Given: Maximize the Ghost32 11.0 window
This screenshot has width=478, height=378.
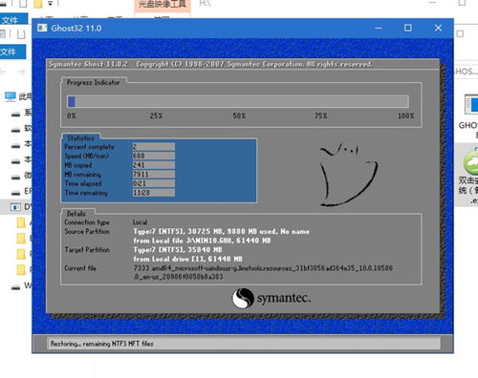Looking at the screenshot, I should [x=408, y=28].
